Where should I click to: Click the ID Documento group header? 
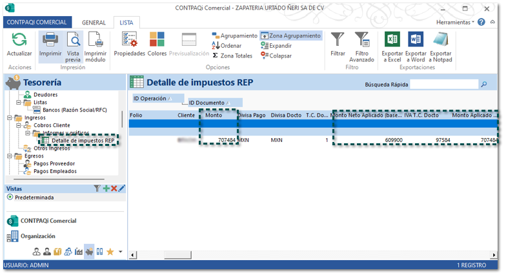tap(215, 103)
